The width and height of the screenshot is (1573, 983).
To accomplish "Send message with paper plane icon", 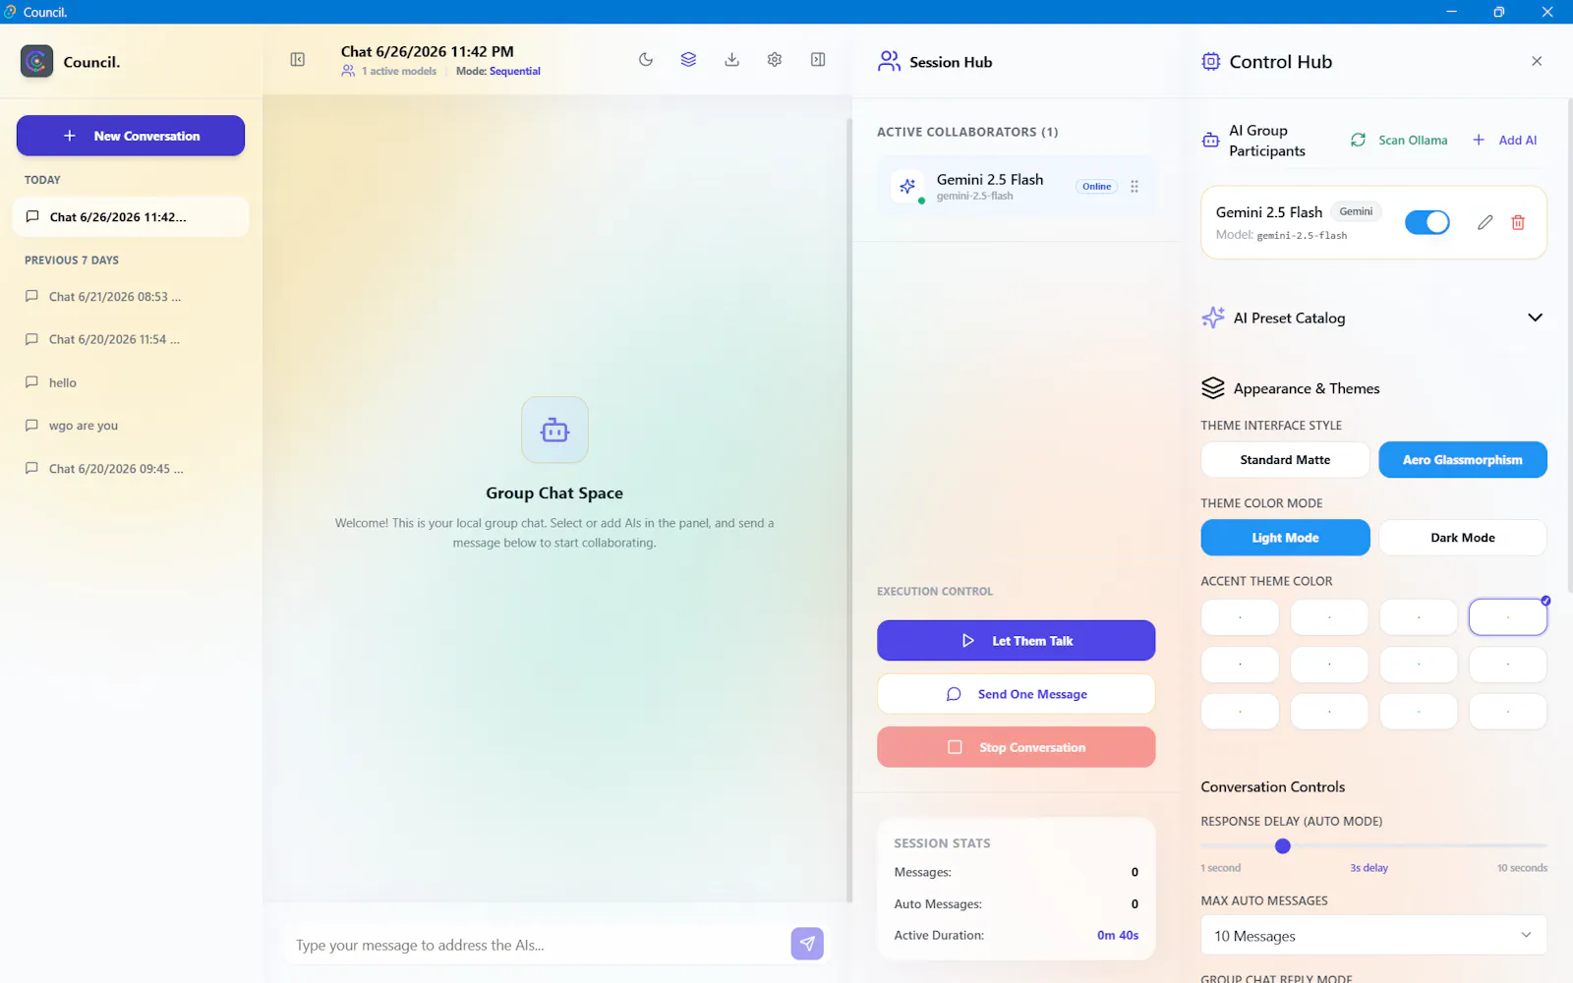I will click(x=807, y=944).
